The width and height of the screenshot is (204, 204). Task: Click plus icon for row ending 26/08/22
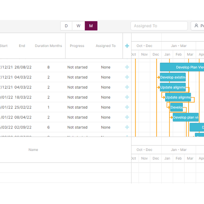pyautogui.click(x=127, y=67)
